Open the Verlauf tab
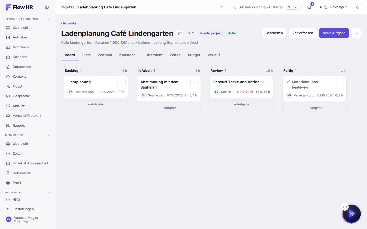The height and width of the screenshot is (229, 367). pyautogui.click(x=214, y=55)
